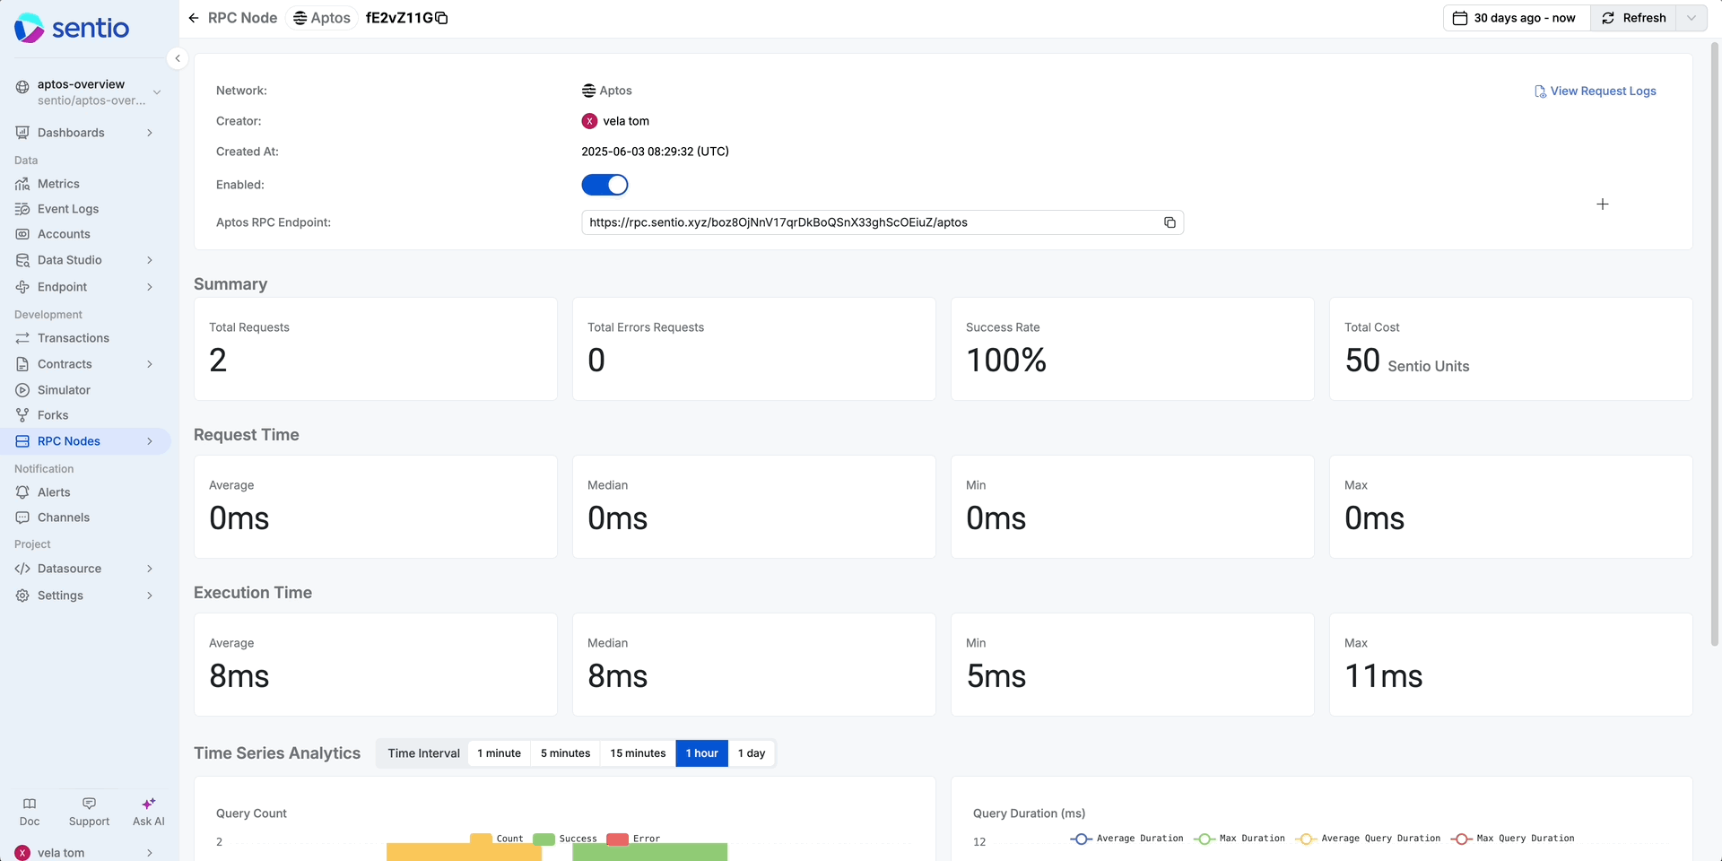Expand the Dashboards submenu chevron
Image resolution: width=1722 pixels, height=861 pixels.
(x=150, y=133)
